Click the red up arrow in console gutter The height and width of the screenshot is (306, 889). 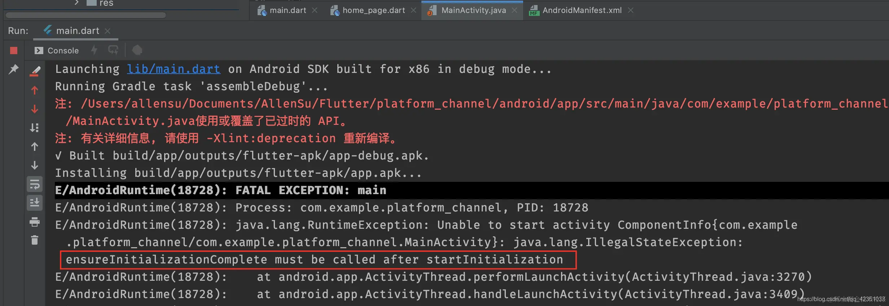tap(35, 90)
